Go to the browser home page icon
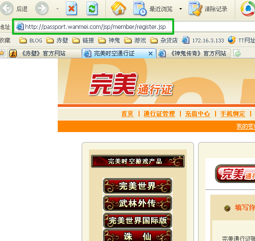This screenshot has width=255, height=241. [x=118, y=8]
